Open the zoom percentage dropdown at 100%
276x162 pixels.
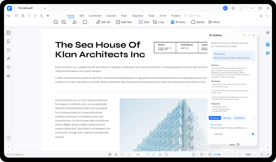[x=254, y=155]
